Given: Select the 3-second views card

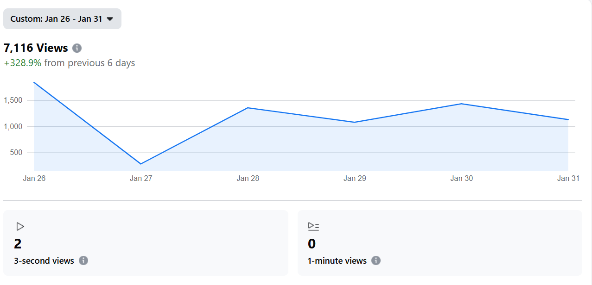Looking at the screenshot, I should pos(146,243).
